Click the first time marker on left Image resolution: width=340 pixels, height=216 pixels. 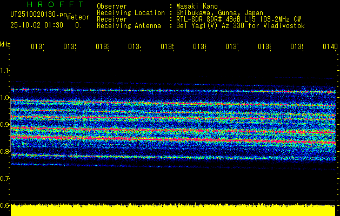(37, 47)
